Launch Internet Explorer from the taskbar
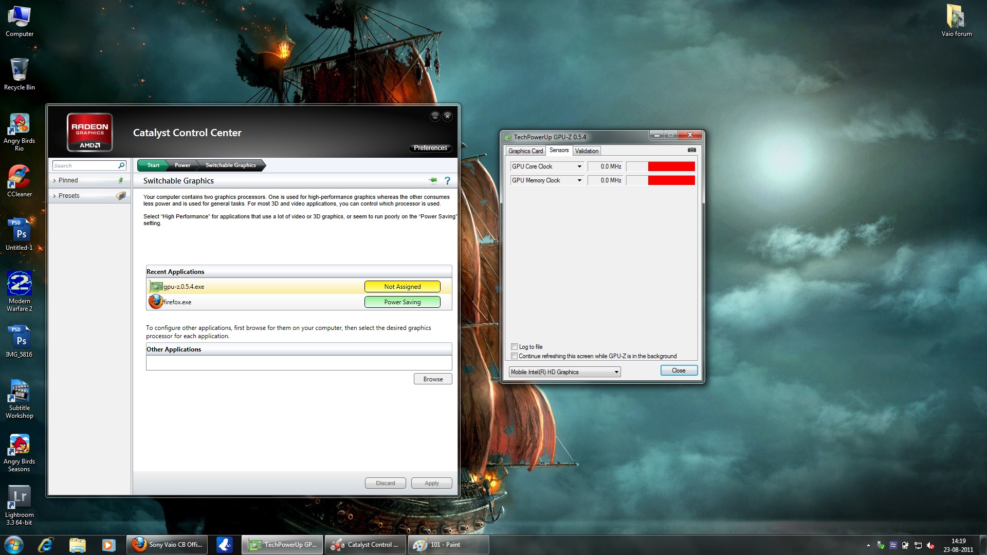 [46, 545]
